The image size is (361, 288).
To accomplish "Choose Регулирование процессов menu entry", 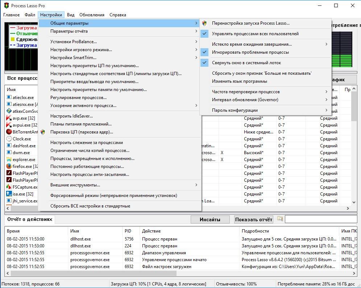I will tap(120, 98).
